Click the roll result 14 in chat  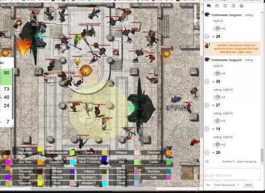pos(218,129)
